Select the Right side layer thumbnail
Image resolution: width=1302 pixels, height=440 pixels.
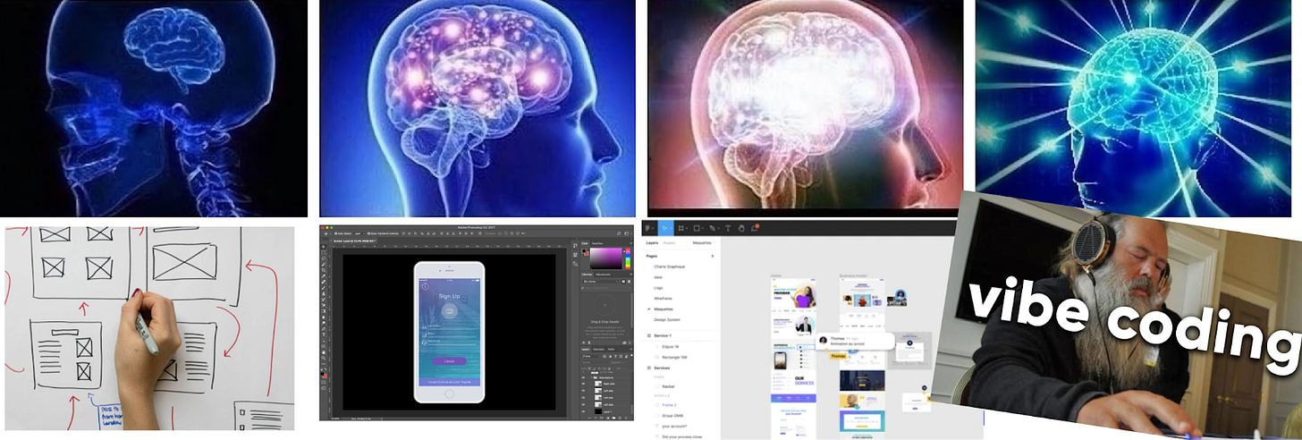pyautogui.click(x=598, y=384)
